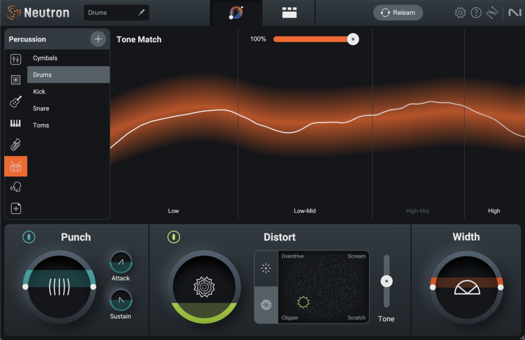The height and width of the screenshot is (340, 525).
Task: Click the Native Instruments logo
Action: coord(515,13)
